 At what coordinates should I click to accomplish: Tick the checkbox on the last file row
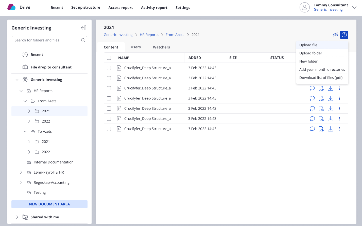pyautogui.click(x=109, y=129)
